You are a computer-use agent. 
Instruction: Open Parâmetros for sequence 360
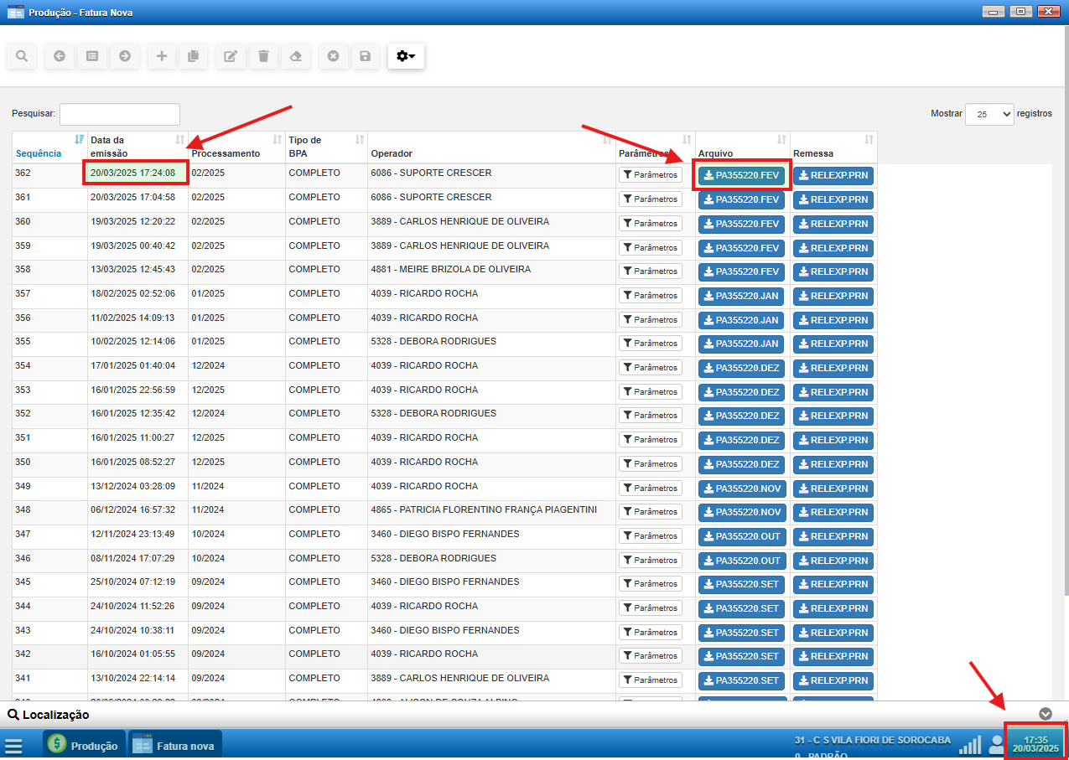click(x=650, y=224)
